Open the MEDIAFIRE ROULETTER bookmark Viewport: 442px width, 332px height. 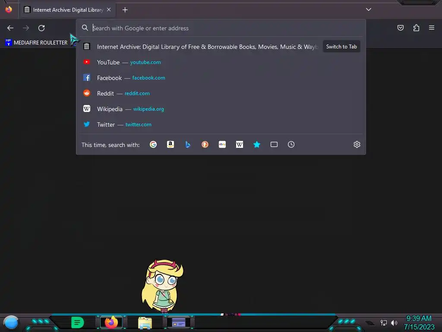[x=36, y=43]
